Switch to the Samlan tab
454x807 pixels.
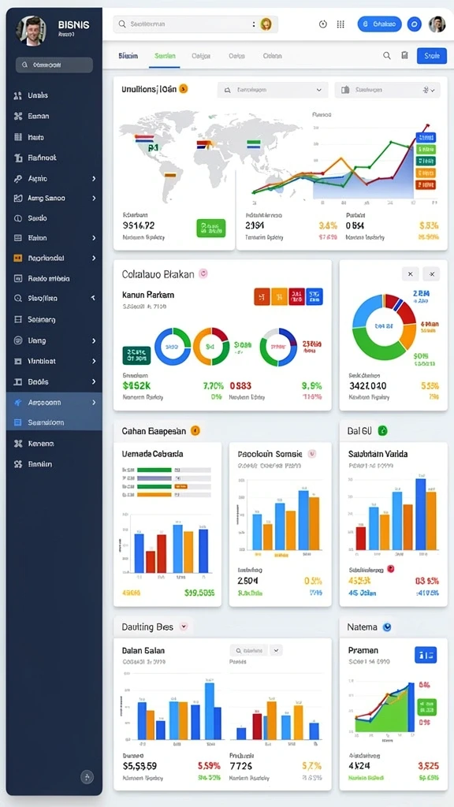click(165, 56)
